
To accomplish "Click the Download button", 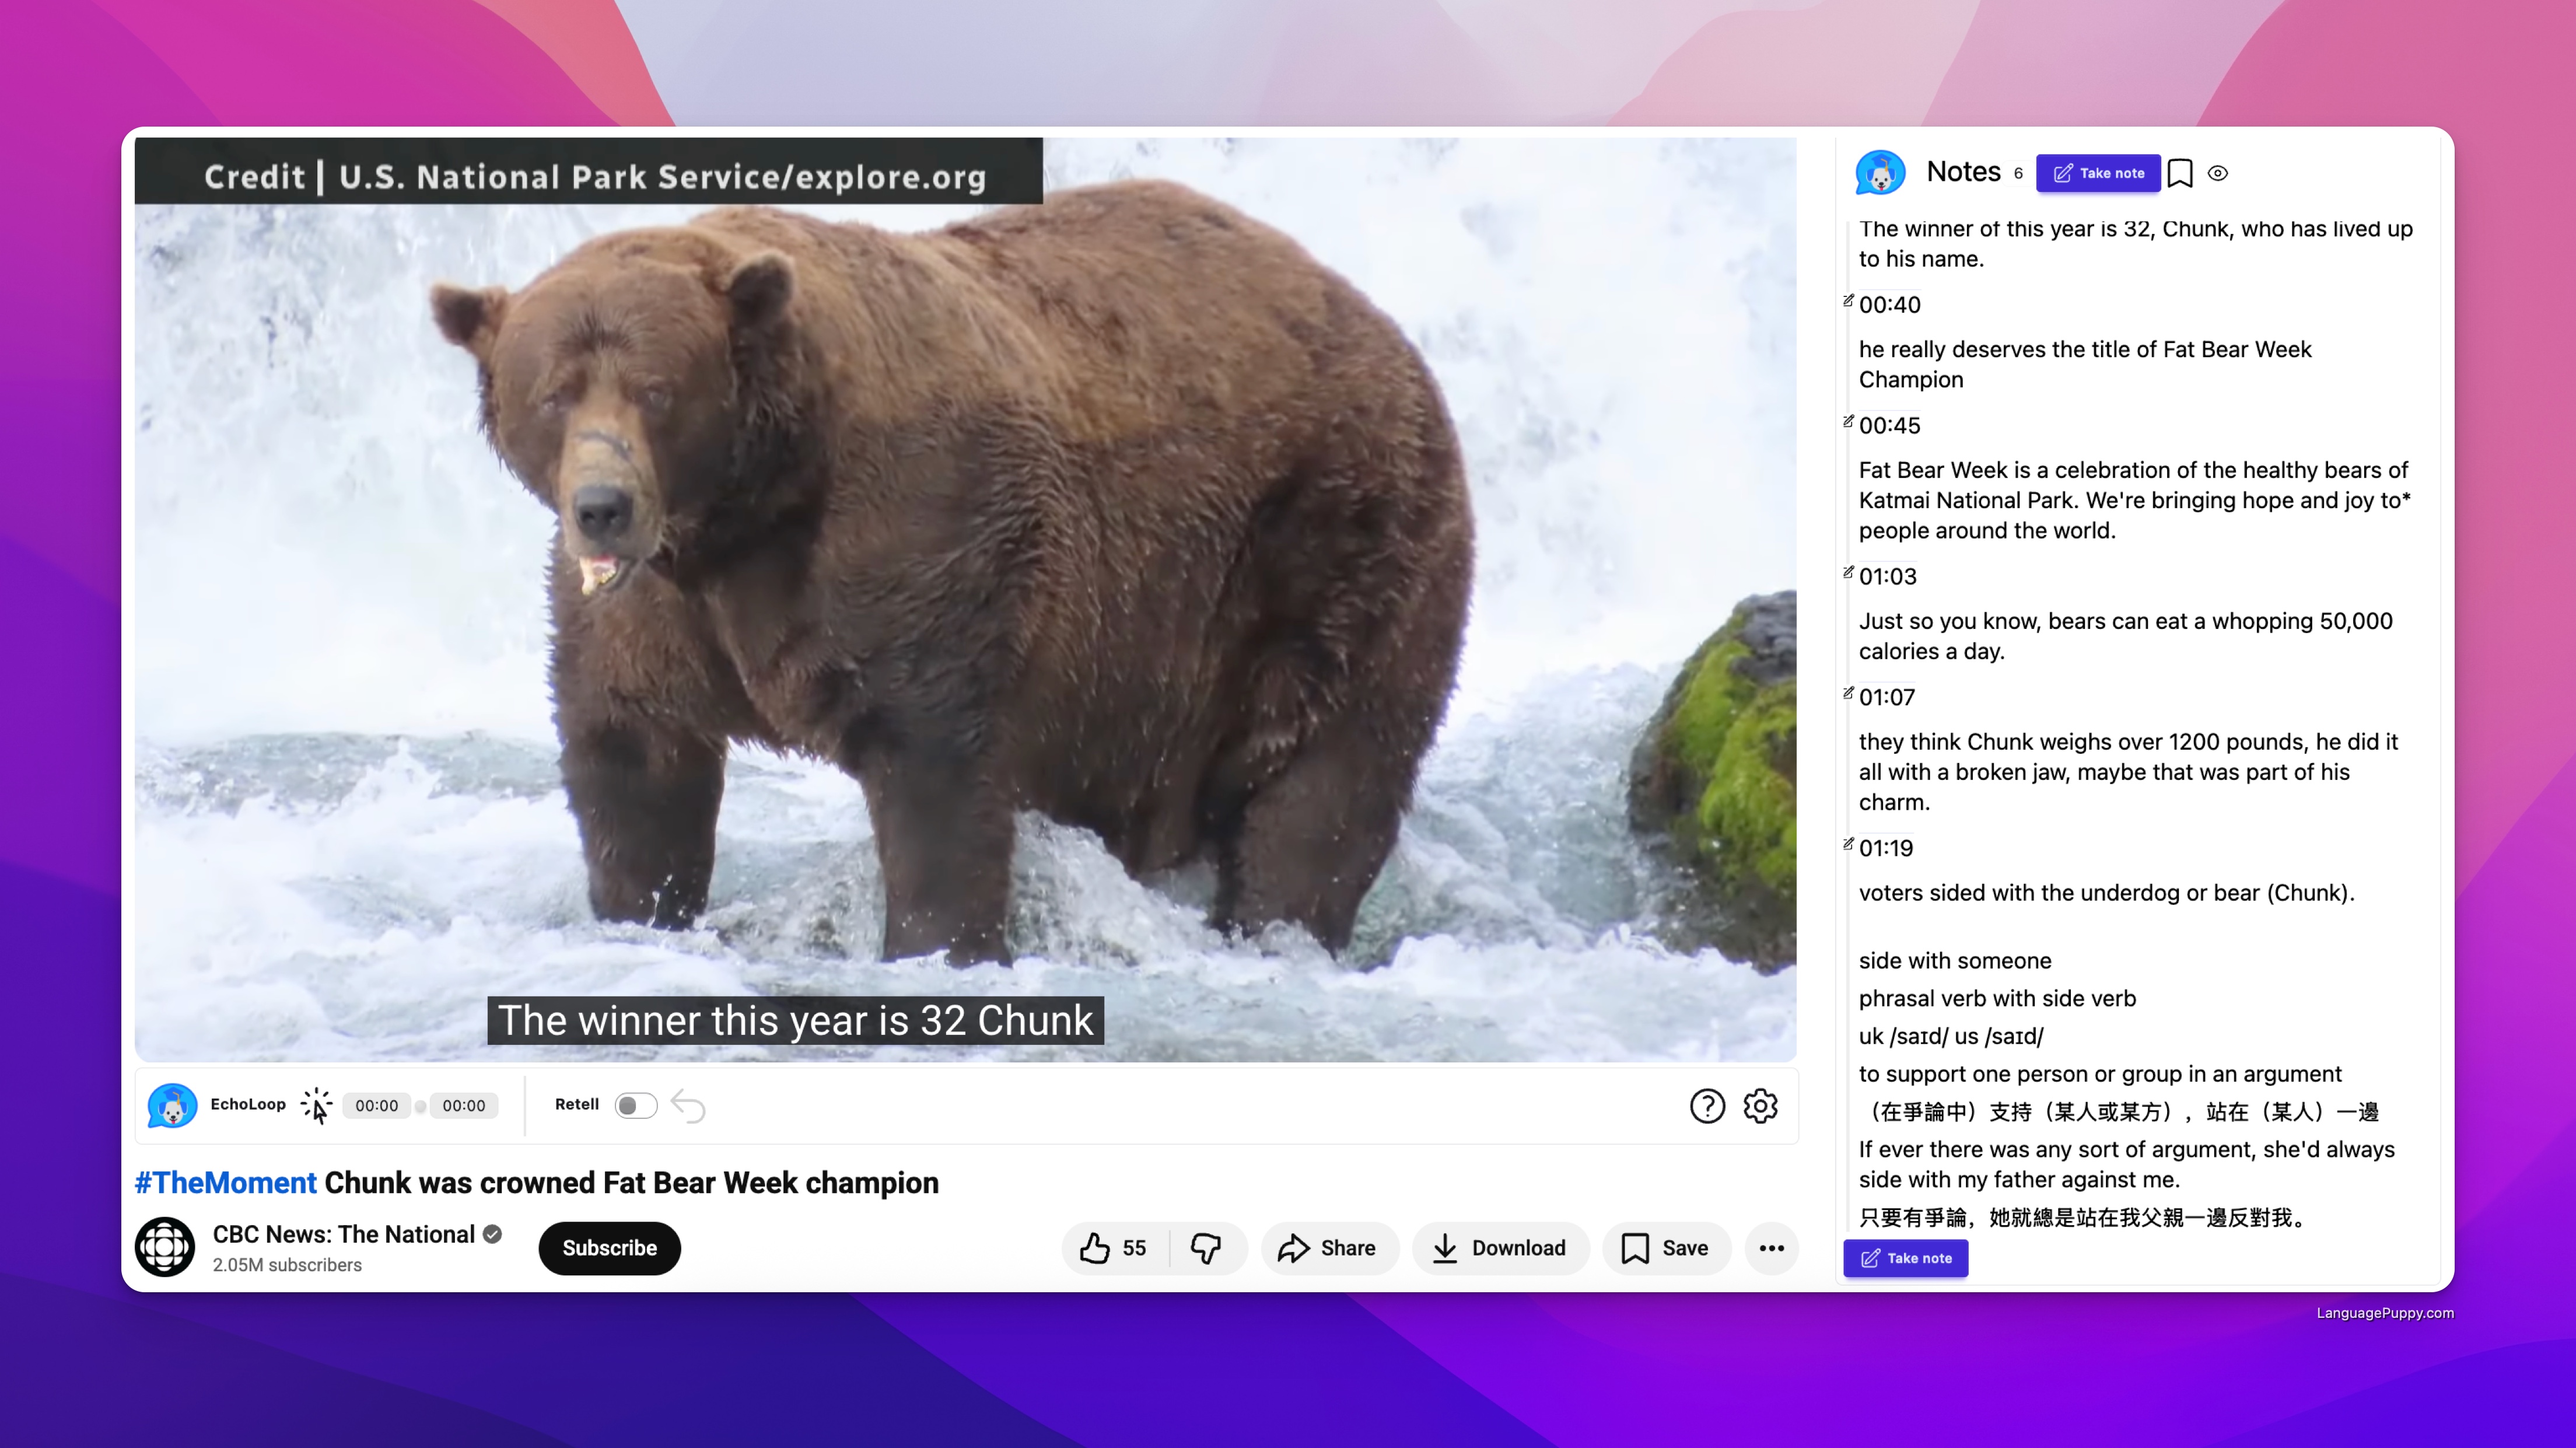I will tap(1499, 1247).
